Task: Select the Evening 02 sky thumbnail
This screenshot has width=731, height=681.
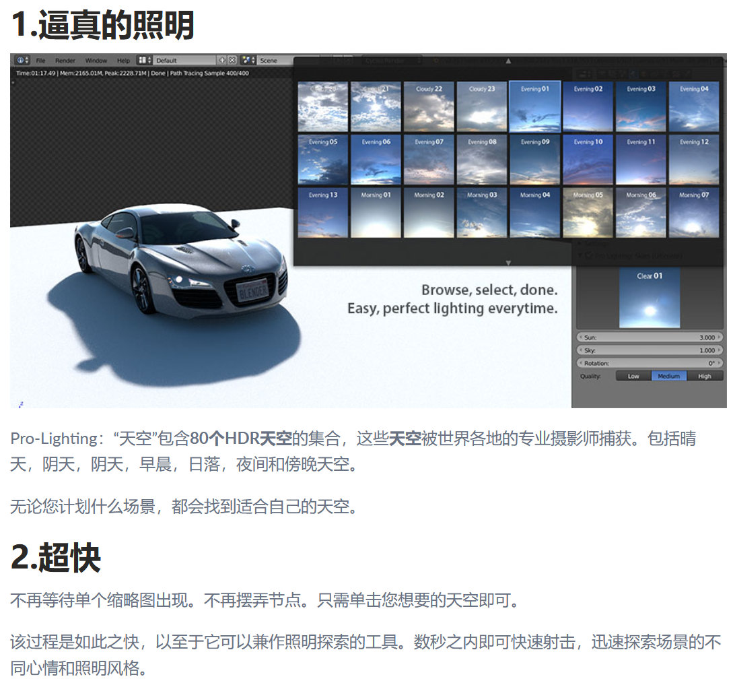Action: [588, 106]
